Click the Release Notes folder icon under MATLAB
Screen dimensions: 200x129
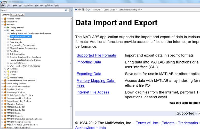coord(8,77)
